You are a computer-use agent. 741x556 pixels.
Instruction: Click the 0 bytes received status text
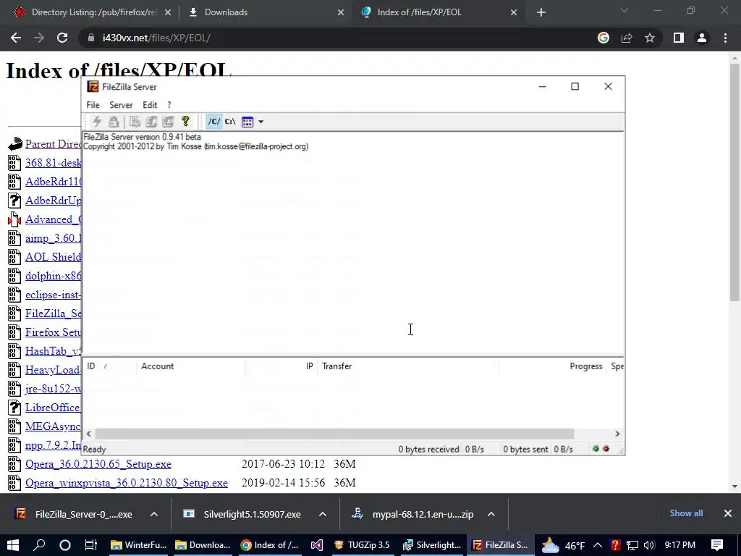428,450
